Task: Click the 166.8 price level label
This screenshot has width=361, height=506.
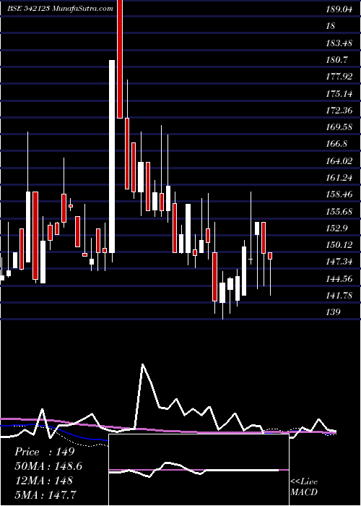Action: (337, 144)
